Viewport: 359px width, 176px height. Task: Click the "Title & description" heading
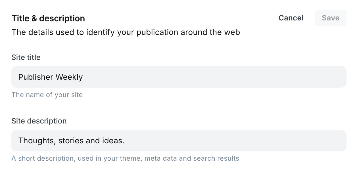pos(48,18)
